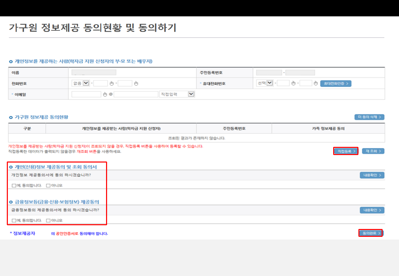Click the 미 동의 삭제 button
This screenshot has height=276, width=399.
369,117
